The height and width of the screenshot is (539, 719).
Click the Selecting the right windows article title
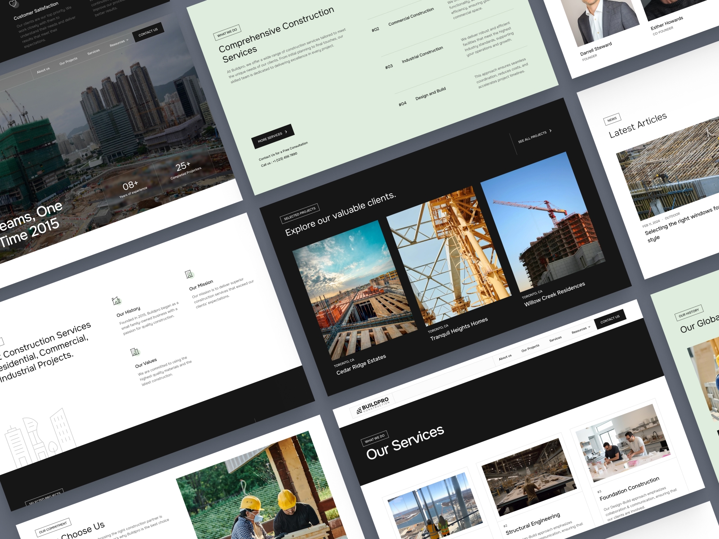[682, 224]
